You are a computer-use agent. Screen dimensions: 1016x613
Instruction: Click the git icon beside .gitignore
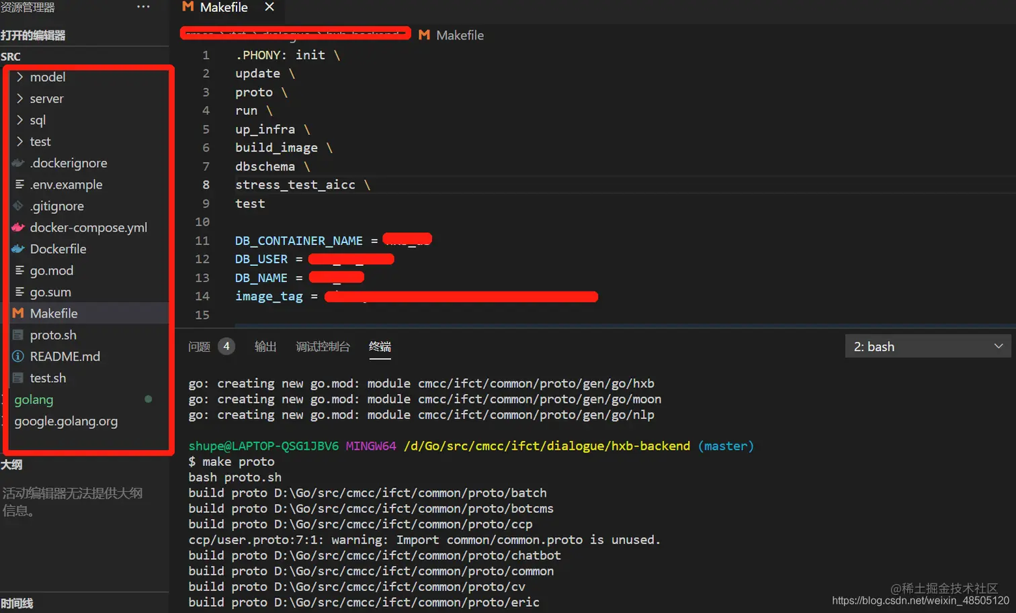click(18, 206)
